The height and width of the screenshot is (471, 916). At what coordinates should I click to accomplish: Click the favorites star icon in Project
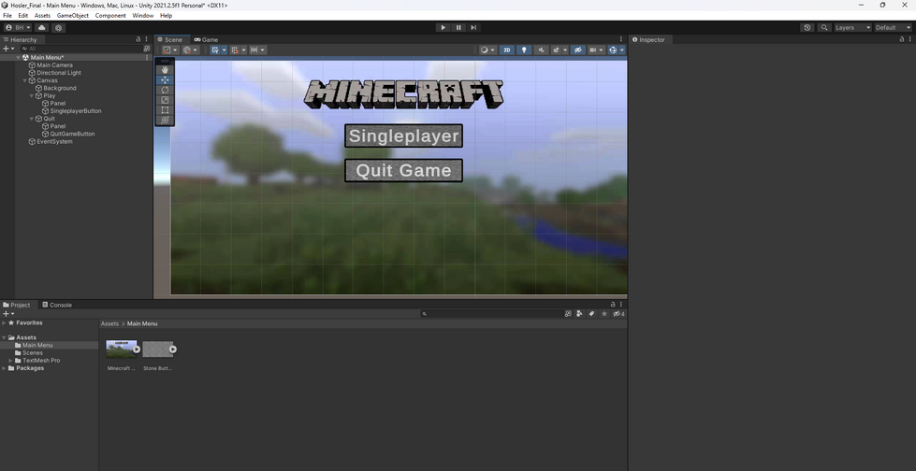coord(604,314)
